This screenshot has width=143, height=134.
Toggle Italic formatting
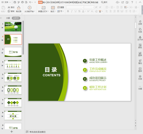click(72, 11)
